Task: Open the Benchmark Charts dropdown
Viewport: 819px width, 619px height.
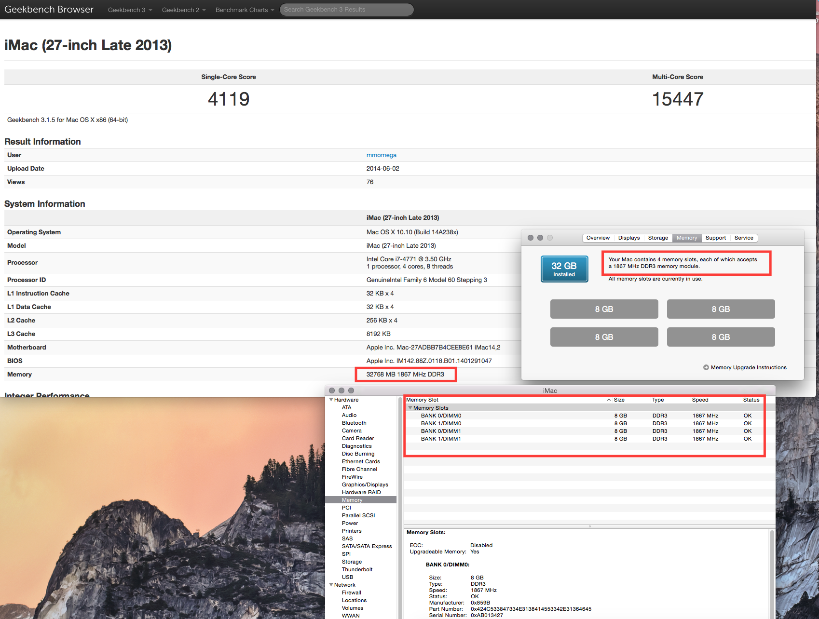Action: [x=245, y=10]
